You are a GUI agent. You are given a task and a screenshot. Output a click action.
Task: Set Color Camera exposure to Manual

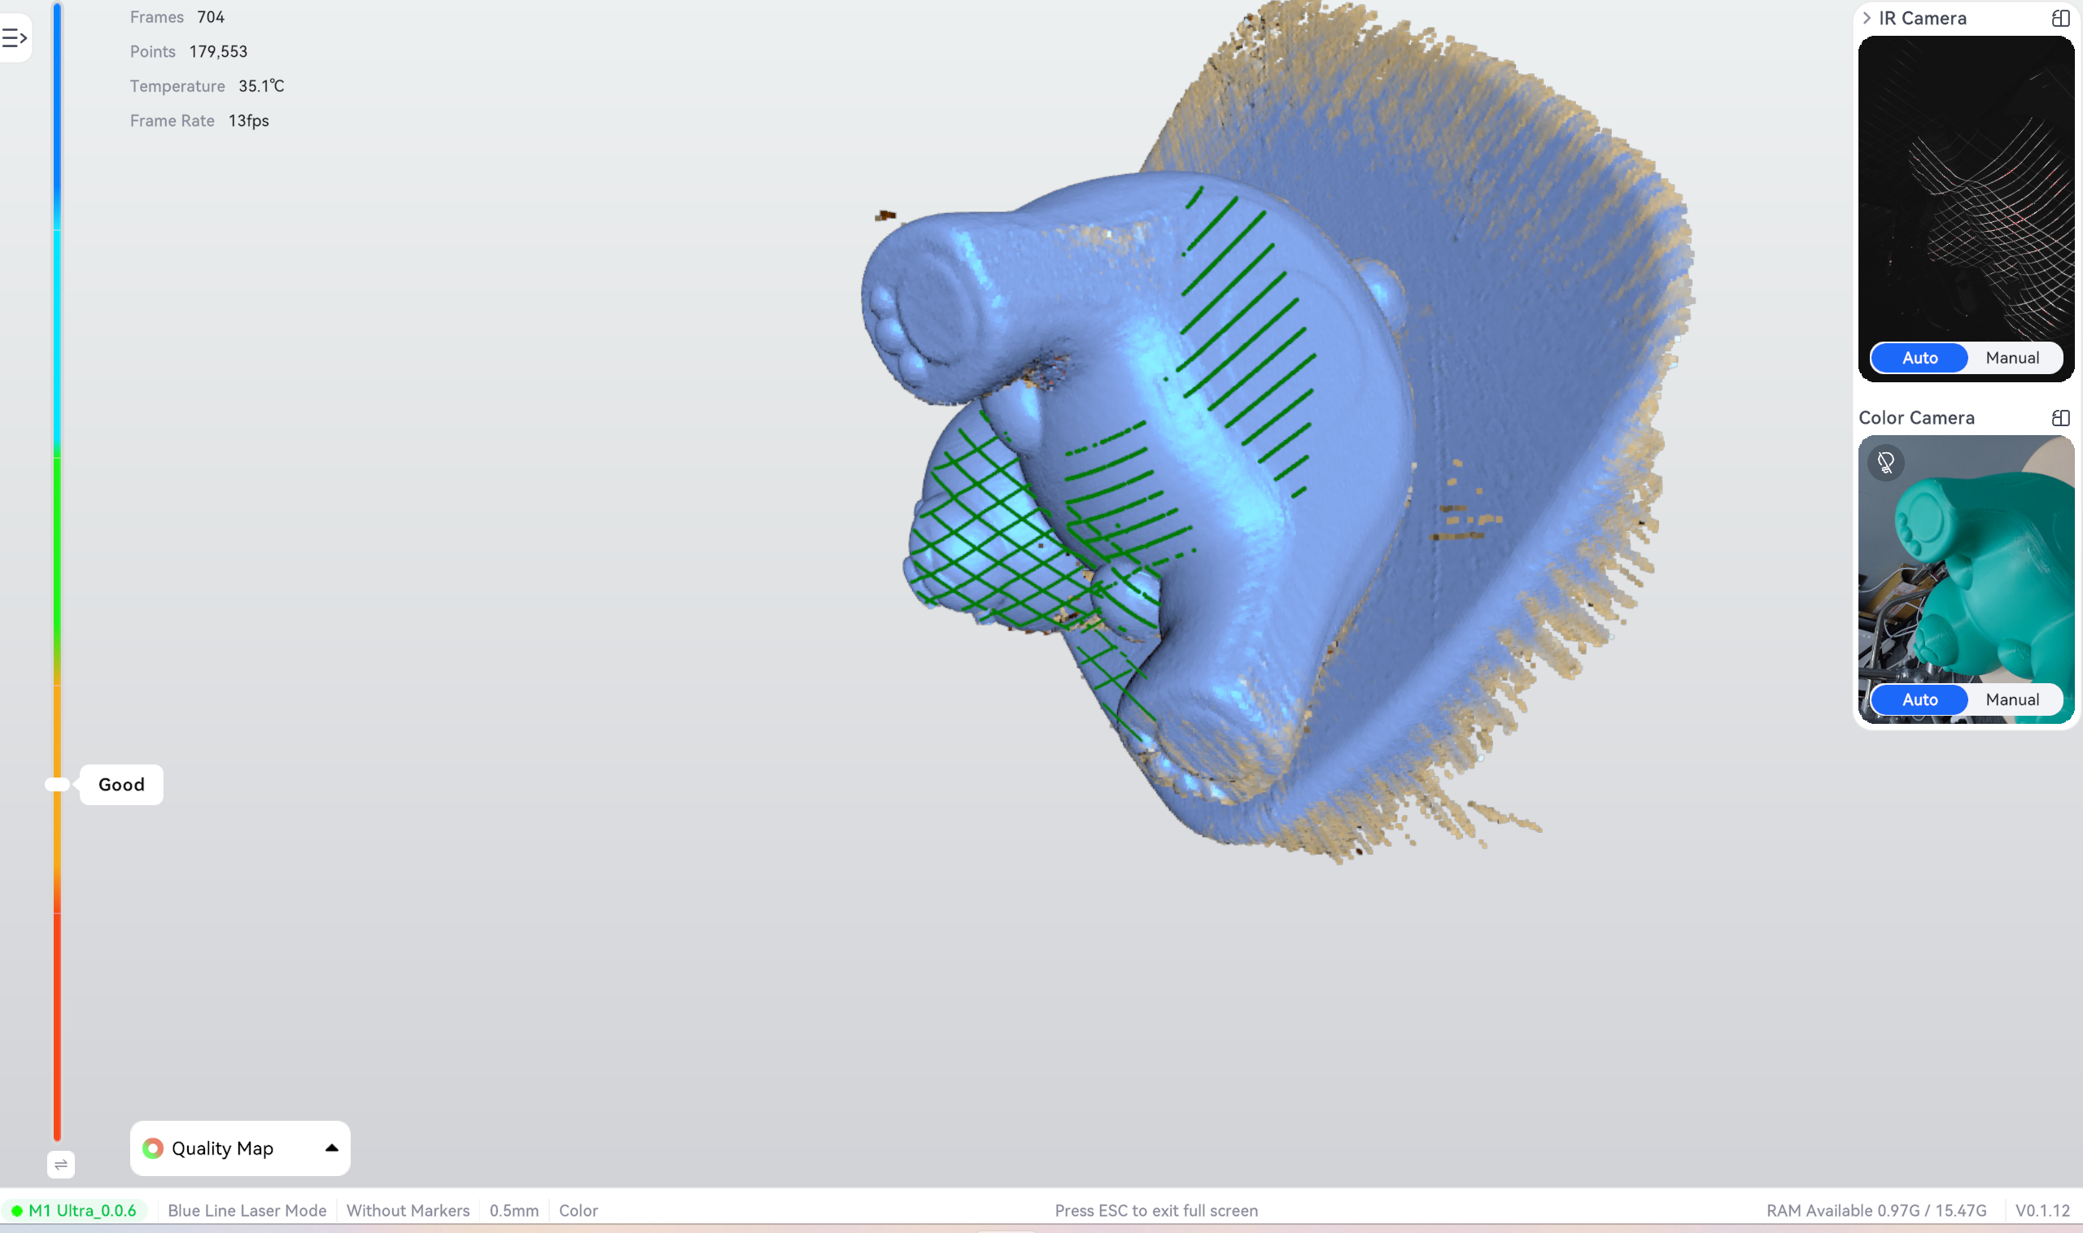click(2011, 699)
